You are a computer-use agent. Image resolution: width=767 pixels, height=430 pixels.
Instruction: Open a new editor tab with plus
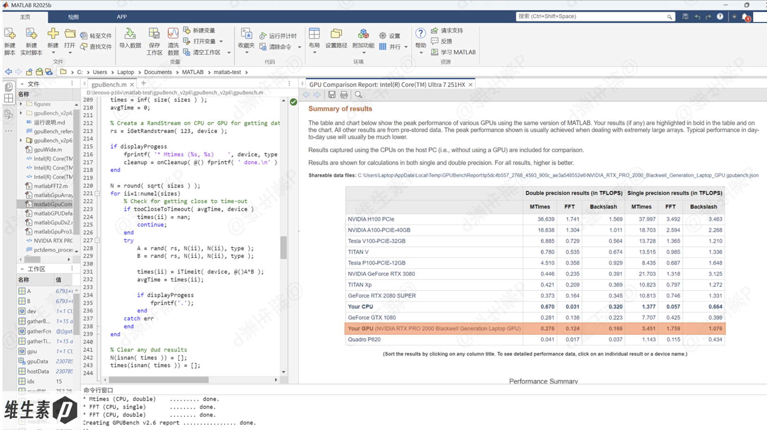pyautogui.click(x=143, y=84)
